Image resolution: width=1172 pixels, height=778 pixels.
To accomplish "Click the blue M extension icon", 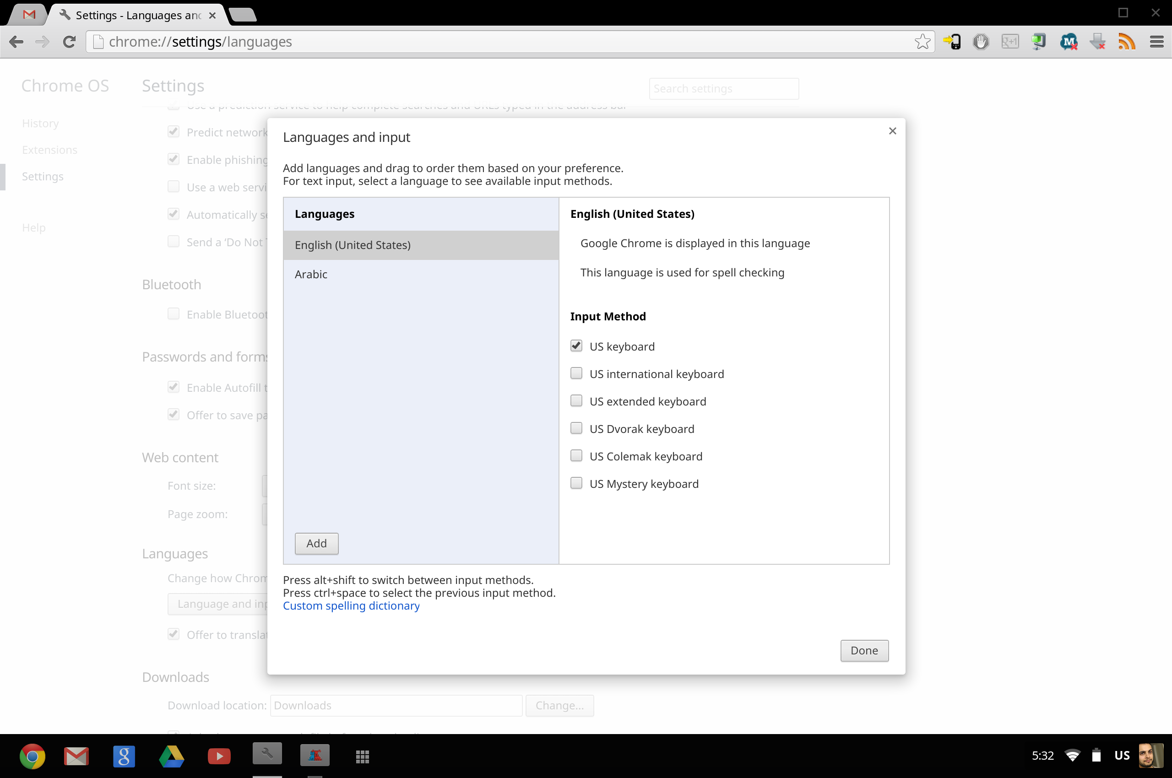I will coord(1069,42).
